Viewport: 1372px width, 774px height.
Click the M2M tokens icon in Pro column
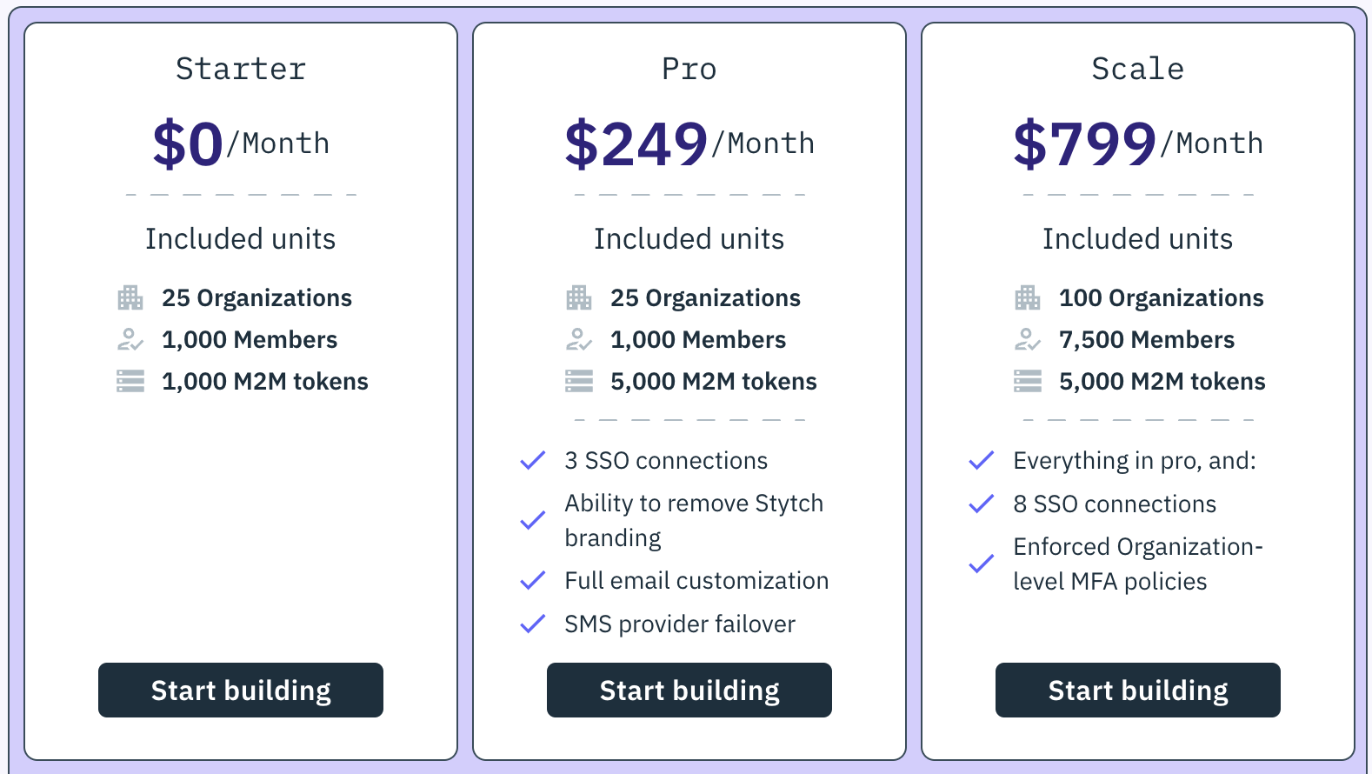tap(577, 381)
